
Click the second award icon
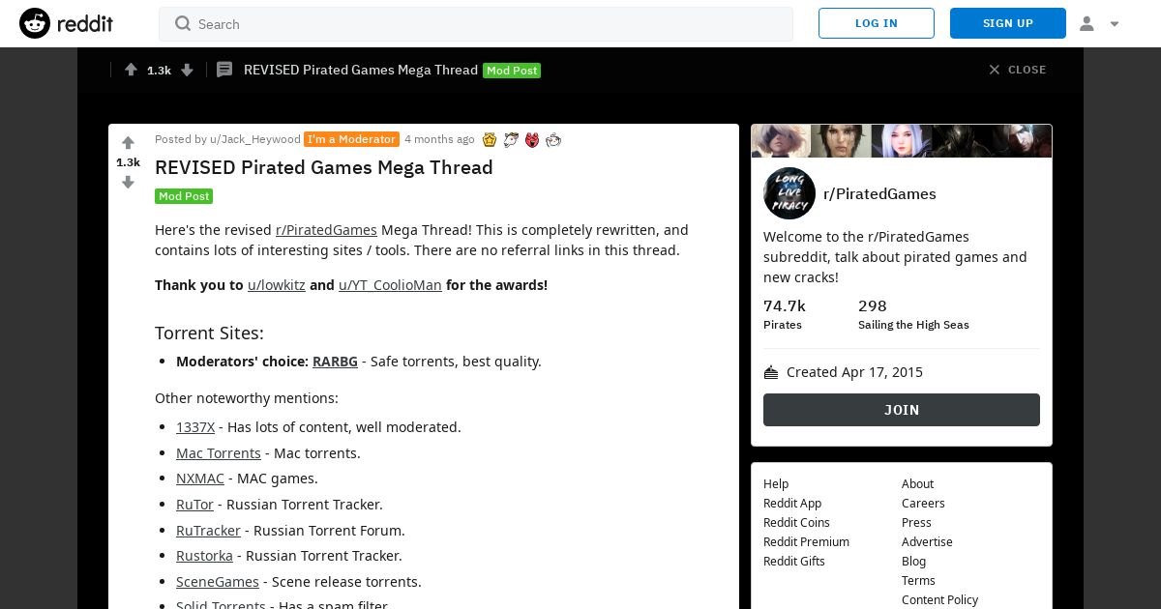click(x=511, y=139)
